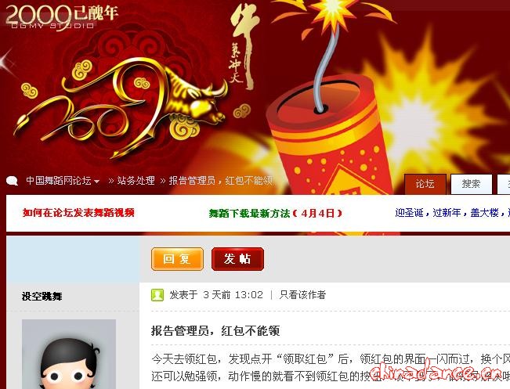Switch to the 搜索 tab

(x=471, y=184)
